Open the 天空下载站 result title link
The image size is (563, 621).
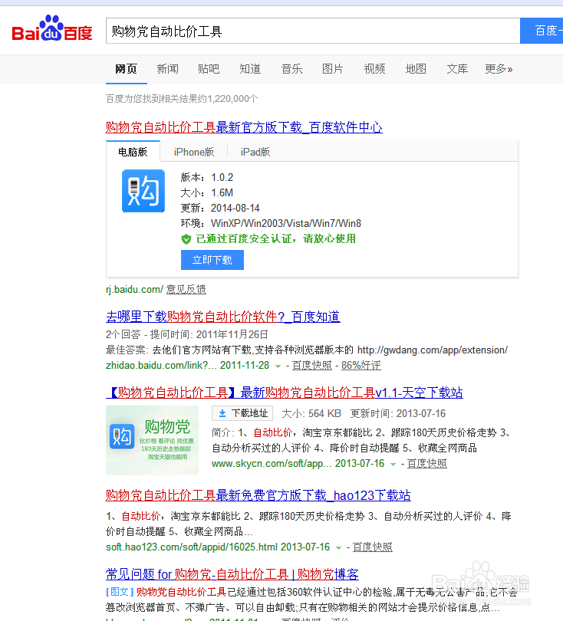coord(285,393)
